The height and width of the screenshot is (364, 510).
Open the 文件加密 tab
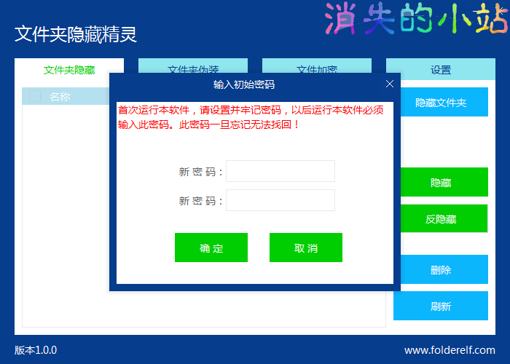tap(317, 66)
